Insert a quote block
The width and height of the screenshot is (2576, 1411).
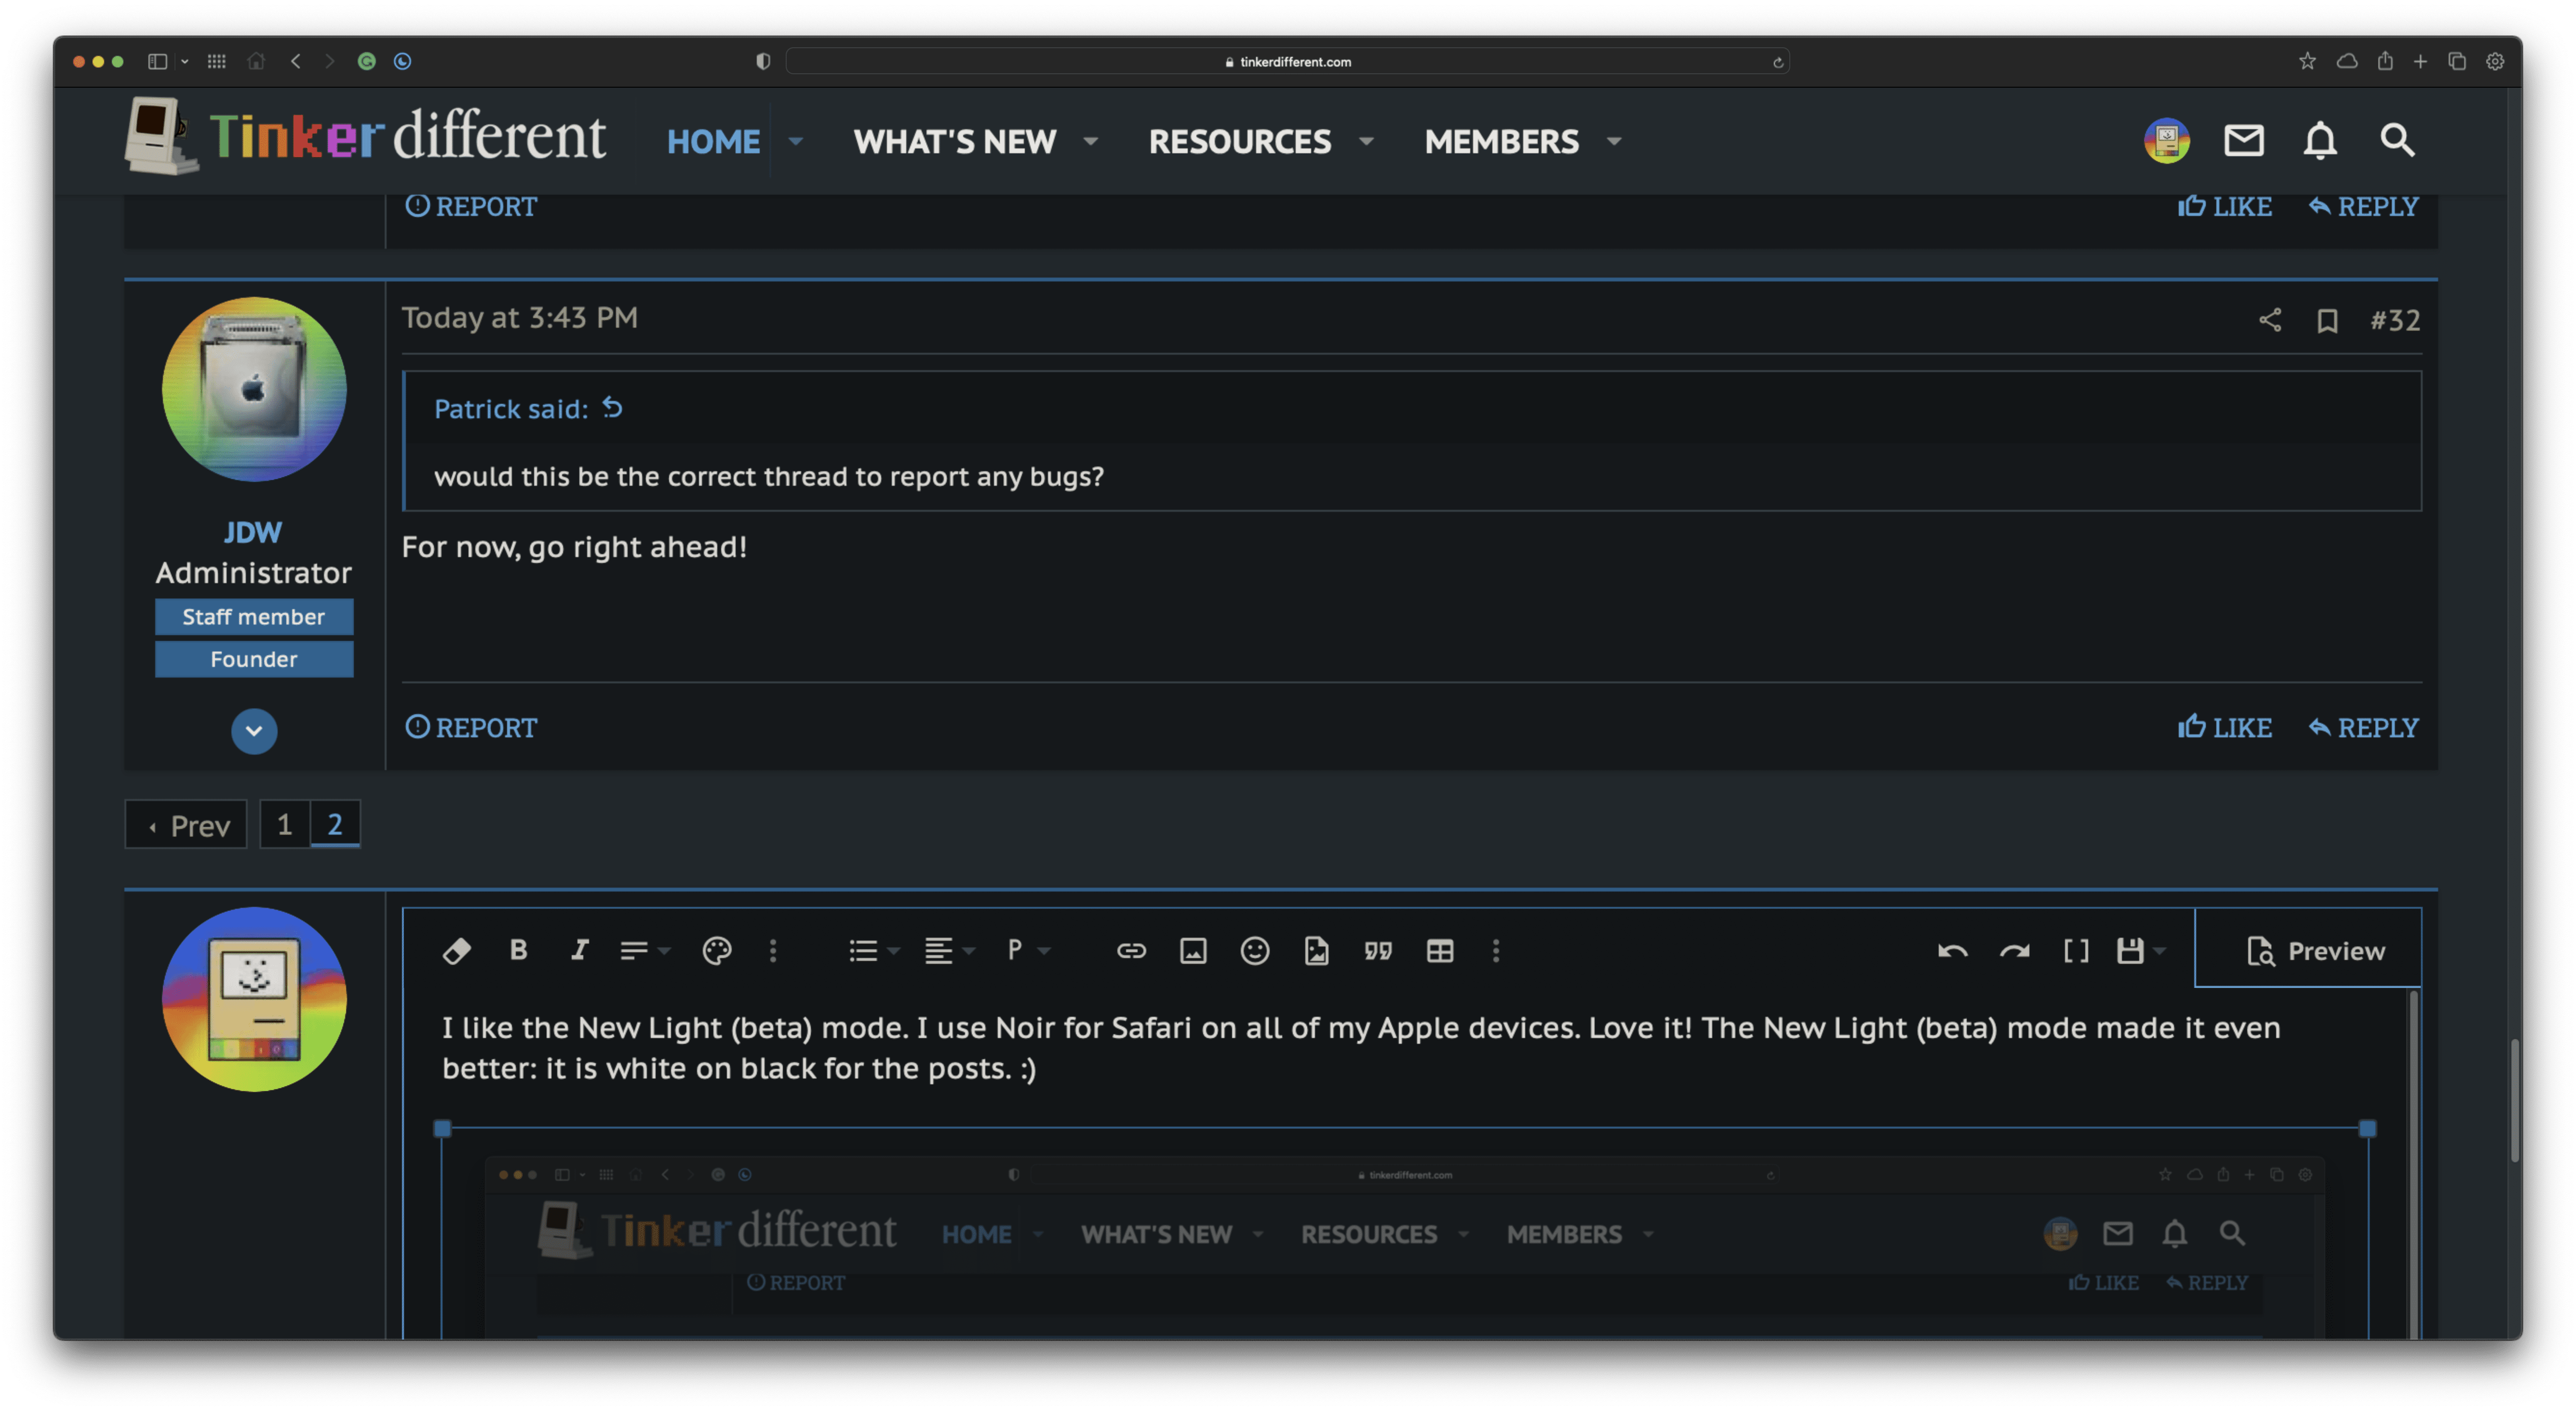tap(1378, 950)
